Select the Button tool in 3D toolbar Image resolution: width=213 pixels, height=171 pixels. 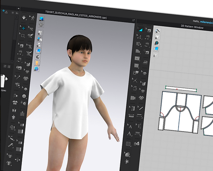click(24, 96)
